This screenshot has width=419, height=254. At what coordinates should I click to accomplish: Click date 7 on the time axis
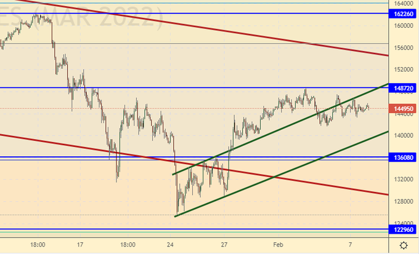tap(350, 244)
